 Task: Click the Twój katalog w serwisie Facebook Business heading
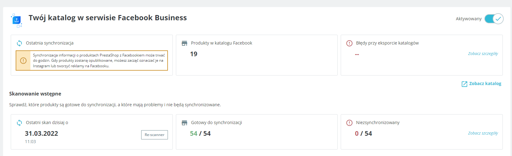pyautogui.click(x=108, y=18)
